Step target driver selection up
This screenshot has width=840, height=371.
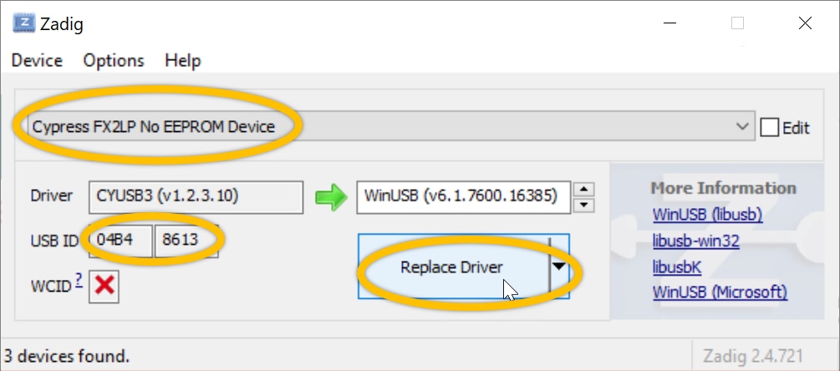point(583,190)
